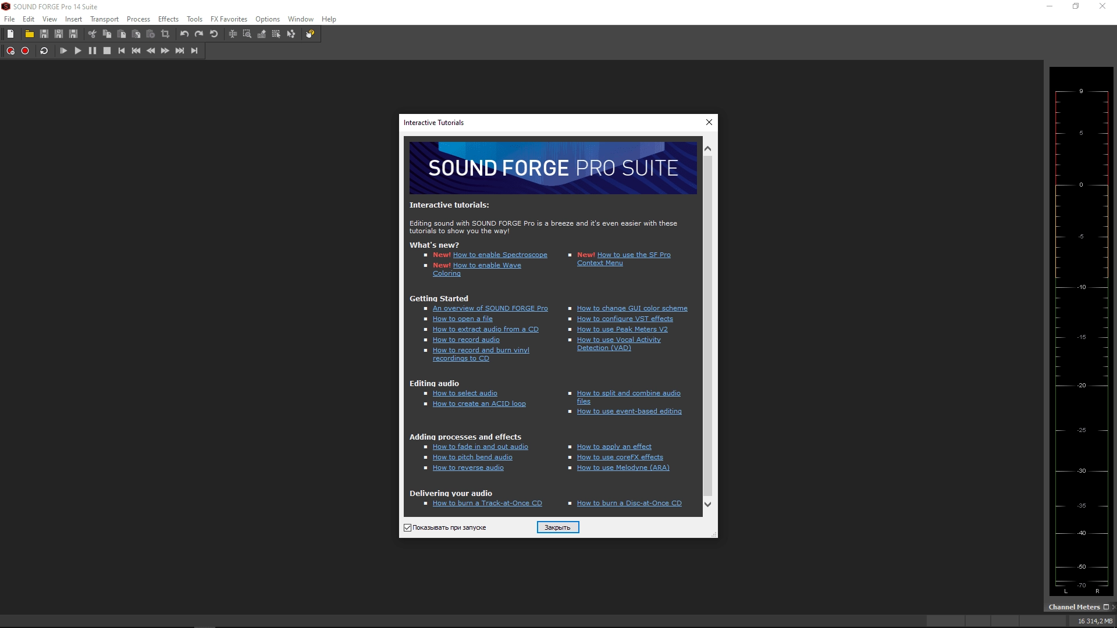Click the What's This help icon

pos(310,34)
